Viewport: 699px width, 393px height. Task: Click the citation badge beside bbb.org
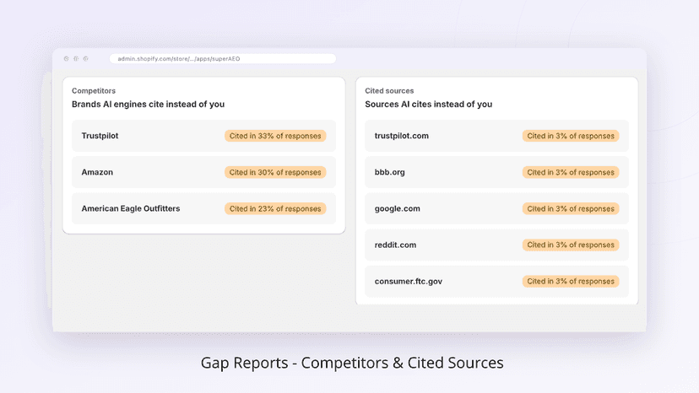click(x=571, y=172)
